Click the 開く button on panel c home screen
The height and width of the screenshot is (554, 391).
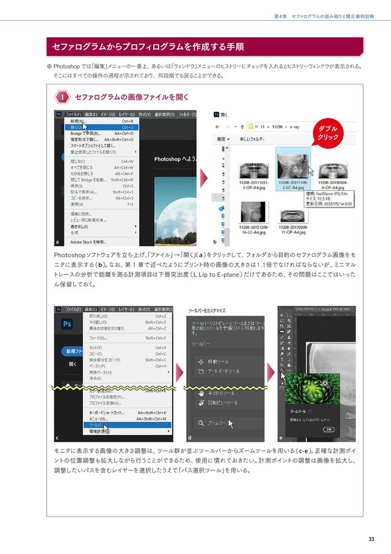click(x=73, y=364)
